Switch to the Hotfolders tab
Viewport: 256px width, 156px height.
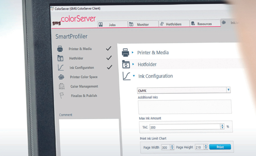pyautogui.click(x=174, y=24)
